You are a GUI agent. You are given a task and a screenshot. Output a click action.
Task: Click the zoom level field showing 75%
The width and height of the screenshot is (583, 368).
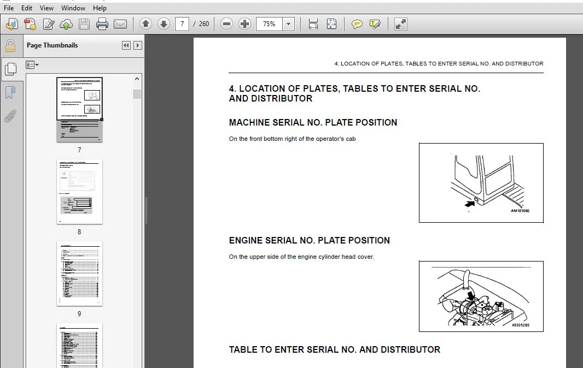pos(269,24)
